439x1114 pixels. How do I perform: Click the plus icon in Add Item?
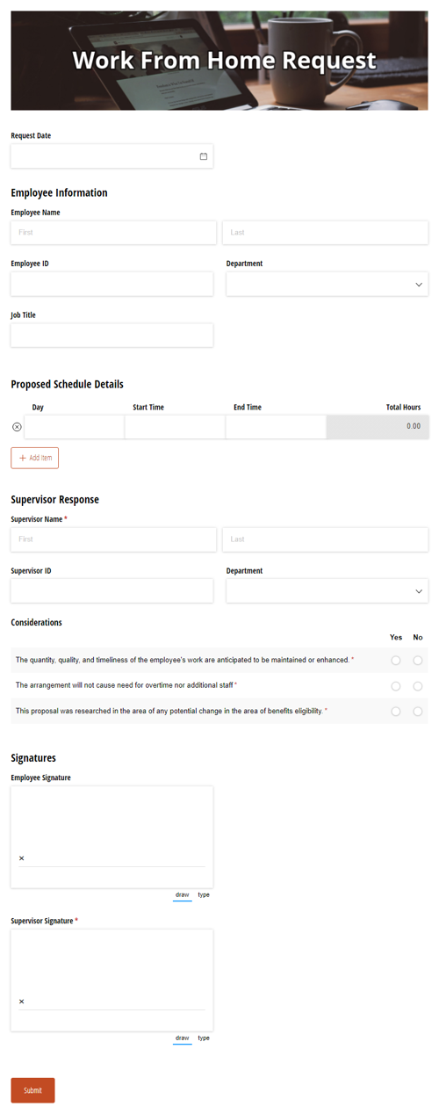click(23, 458)
